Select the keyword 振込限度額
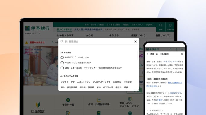Screen dimensions: 206x115 coord(72,87)
